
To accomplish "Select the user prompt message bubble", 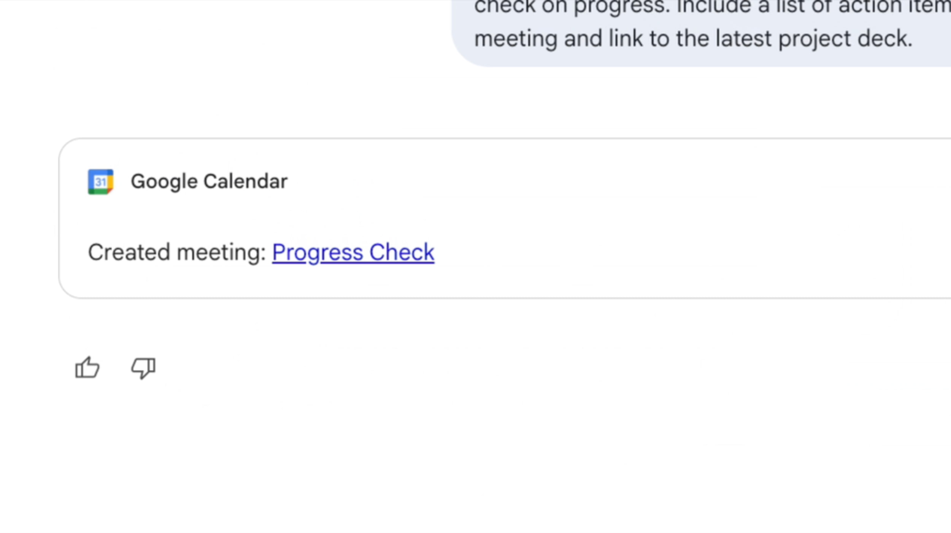I will click(x=700, y=30).
